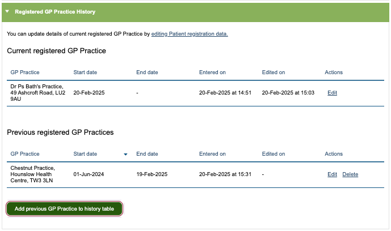
Task: Click the Registered GP Practice History title
Action: 55,11
